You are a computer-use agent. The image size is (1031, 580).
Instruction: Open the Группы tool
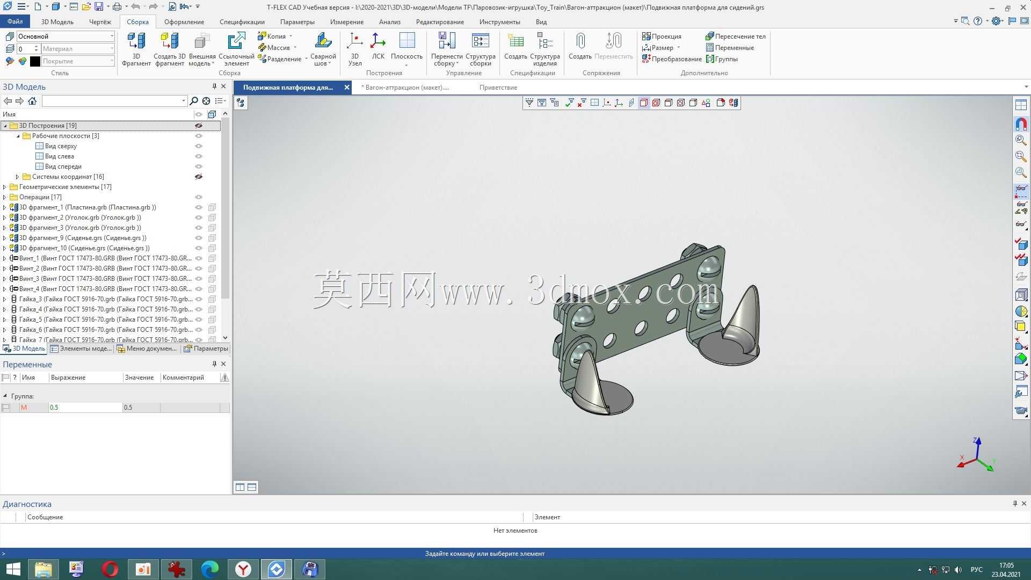coord(722,59)
